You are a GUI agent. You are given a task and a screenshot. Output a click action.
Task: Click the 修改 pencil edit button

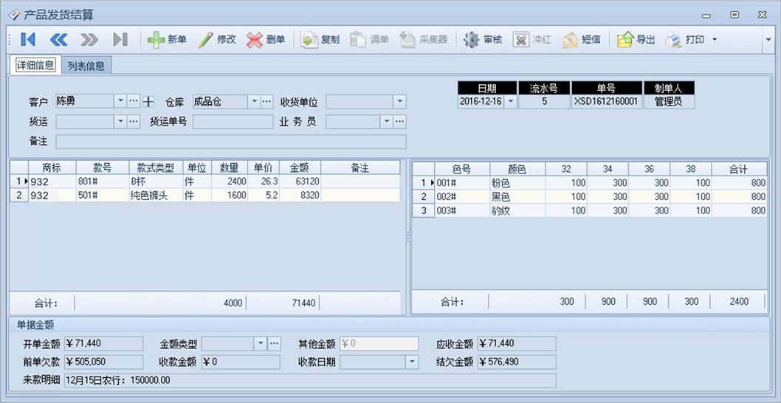217,40
